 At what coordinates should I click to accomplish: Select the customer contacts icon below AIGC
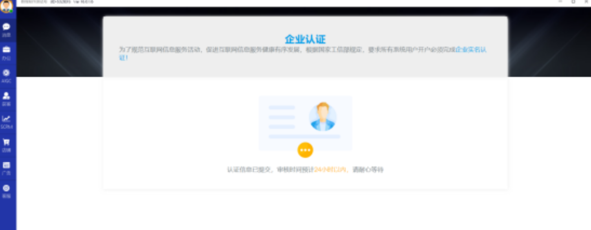(x=7, y=96)
